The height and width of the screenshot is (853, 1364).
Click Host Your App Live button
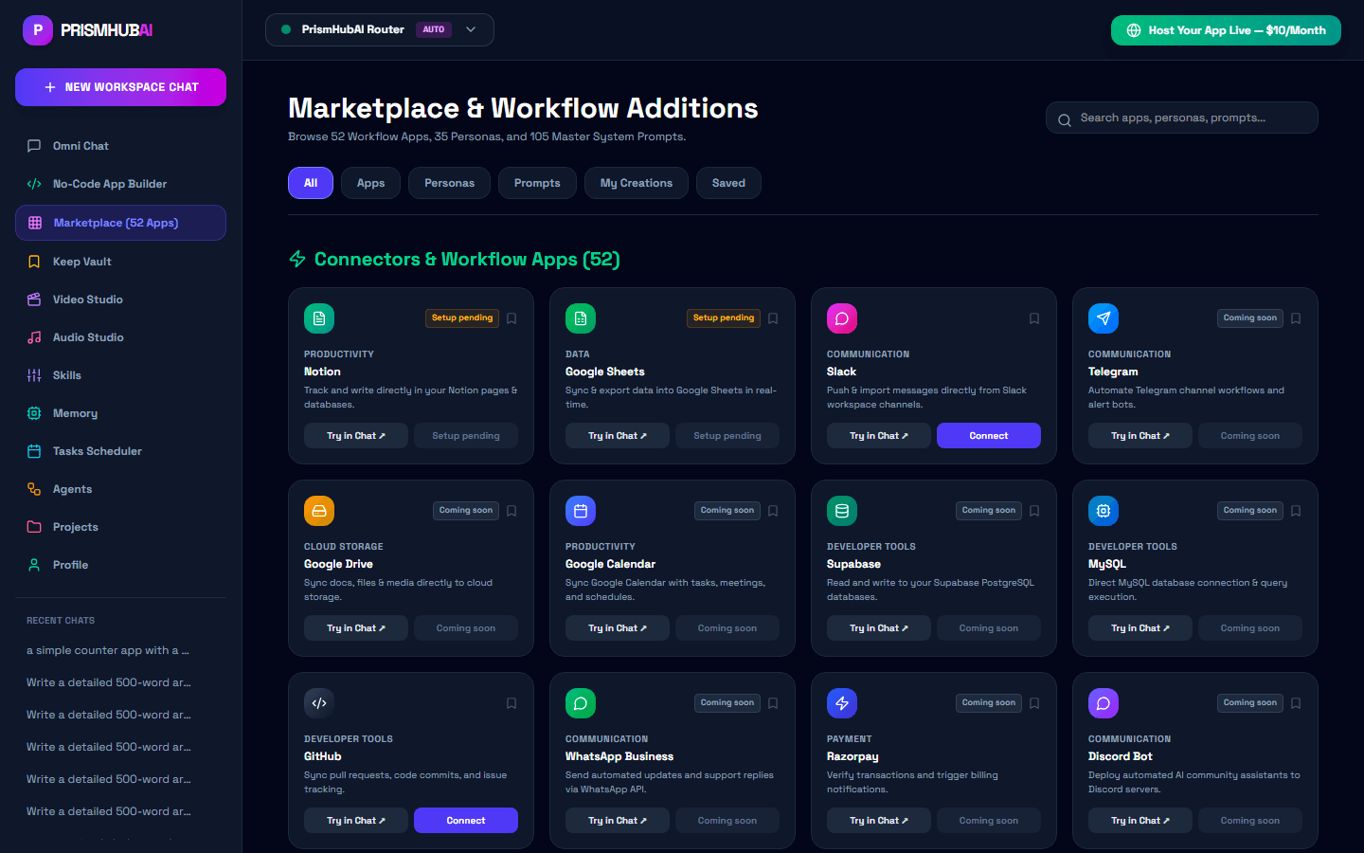click(x=1226, y=30)
